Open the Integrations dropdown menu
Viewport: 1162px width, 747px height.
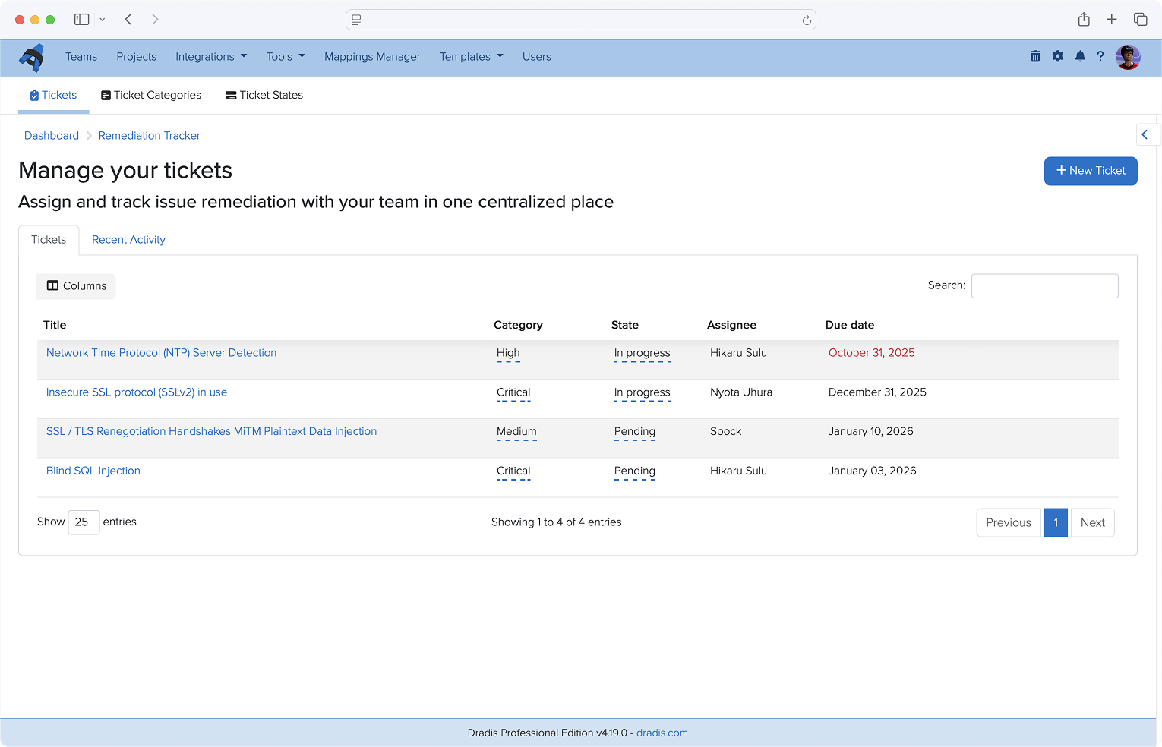tap(211, 56)
